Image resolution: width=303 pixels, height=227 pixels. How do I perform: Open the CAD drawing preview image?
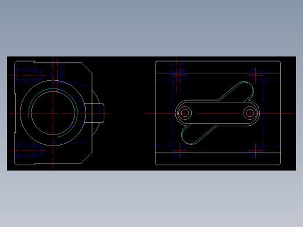151,114
